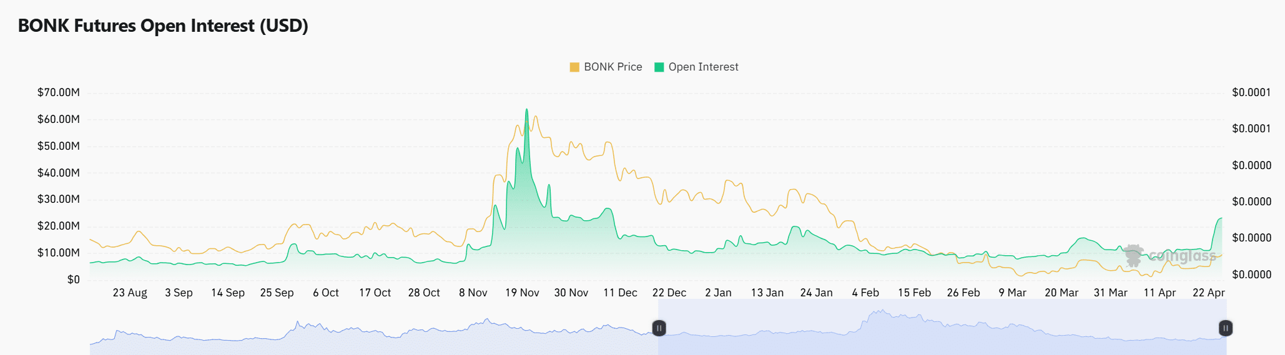Viewport: 1285px width, 355px height.
Task: Toggle the Open Interest series label
Action: pyautogui.click(x=703, y=67)
